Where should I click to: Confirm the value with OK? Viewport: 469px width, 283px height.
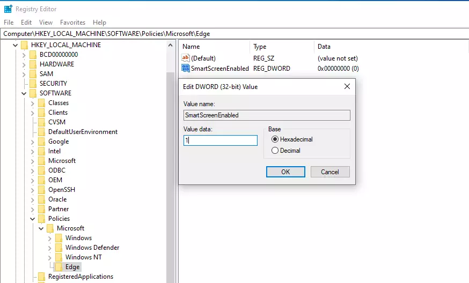(285, 172)
